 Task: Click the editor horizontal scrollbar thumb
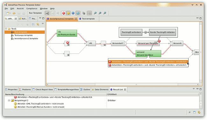(136, 84)
